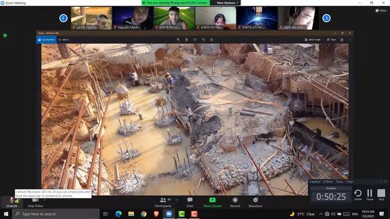Click Stop Video in Zoom toolbar
This screenshot has width=390, height=219.
(35, 203)
